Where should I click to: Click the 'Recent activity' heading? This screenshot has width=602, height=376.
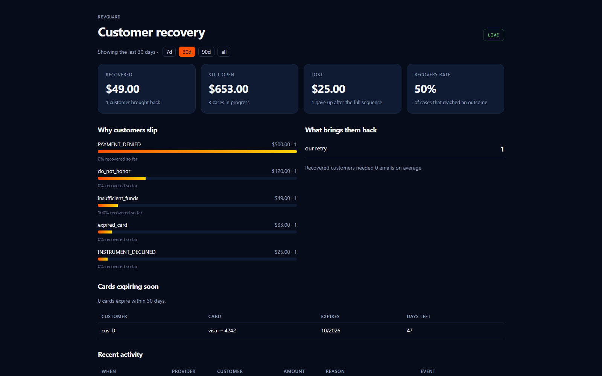pyautogui.click(x=120, y=355)
